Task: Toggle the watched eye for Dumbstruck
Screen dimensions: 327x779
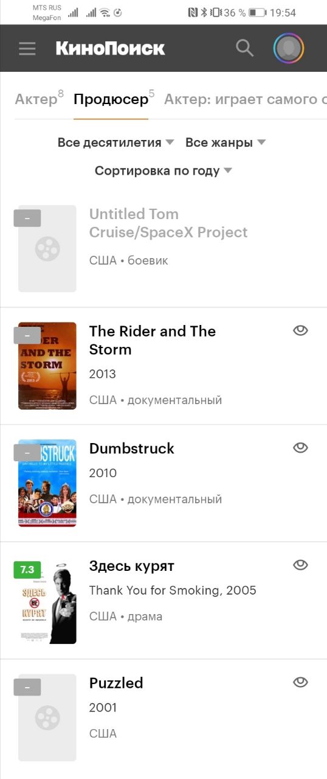Action: click(x=300, y=448)
